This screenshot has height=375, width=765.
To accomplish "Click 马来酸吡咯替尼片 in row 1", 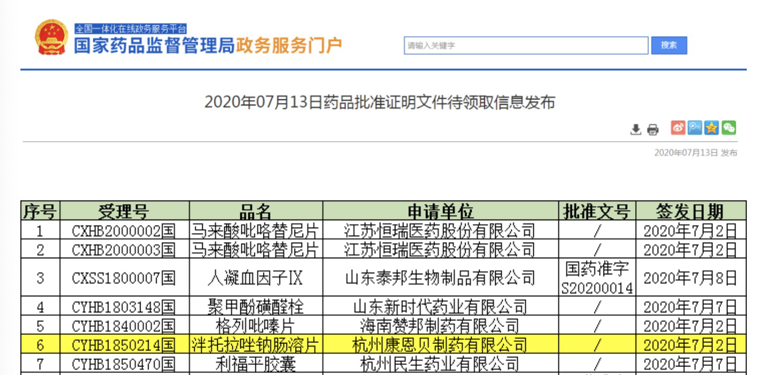I will pyautogui.click(x=255, y=231).
